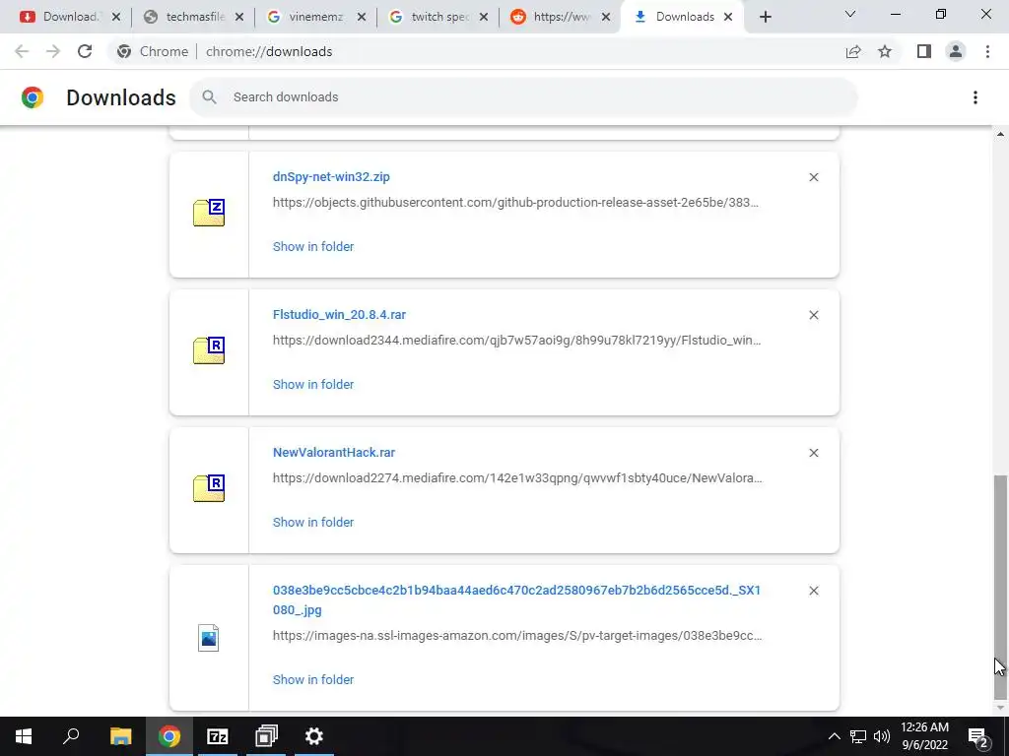Open the volume control in tray
The width and height of the screenshot is (1009, 756).
pos(882,736)
